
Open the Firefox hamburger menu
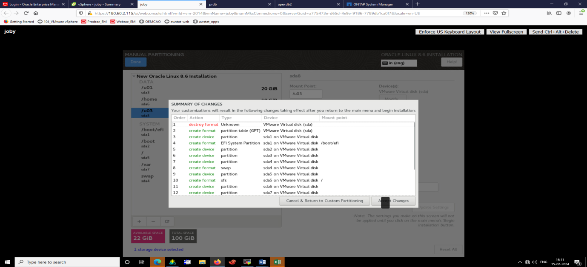pos(581,13)
